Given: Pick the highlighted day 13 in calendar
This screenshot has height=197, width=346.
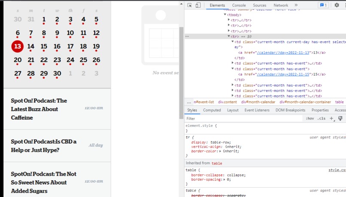Looking at the screenshot, I should click(x=18, y=46).
